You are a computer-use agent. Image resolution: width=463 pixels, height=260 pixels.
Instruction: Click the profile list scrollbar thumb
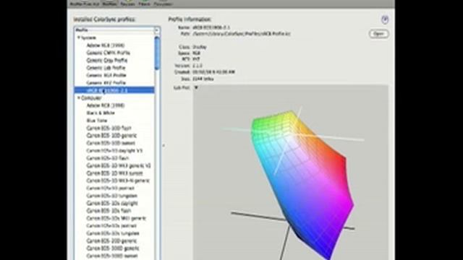tap(157, 53)
